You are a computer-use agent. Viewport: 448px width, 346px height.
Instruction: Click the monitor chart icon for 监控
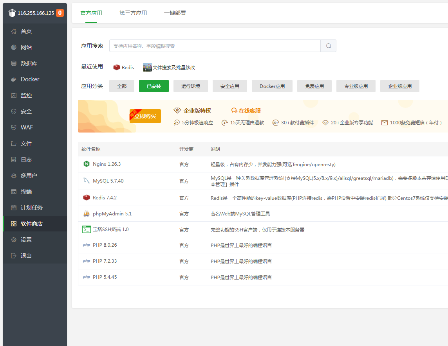click(x=13, y=95)
